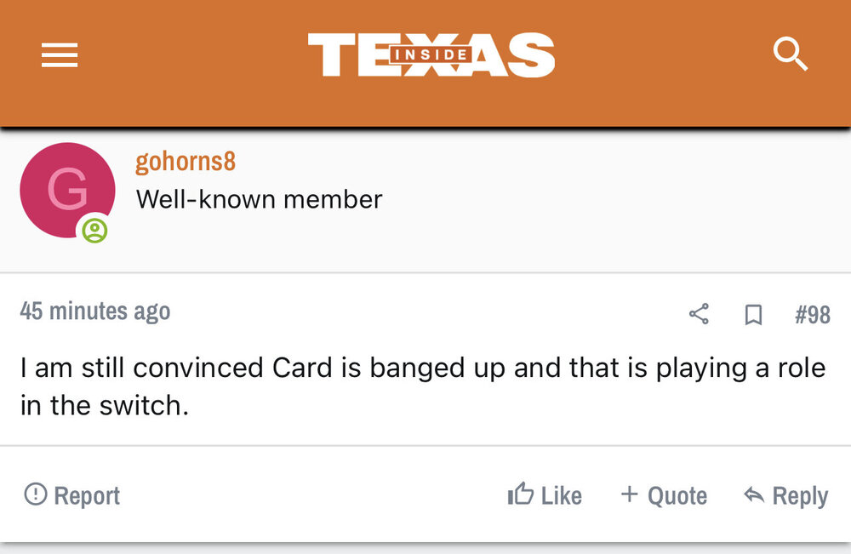Share this post via share icon
Viewport: 851px width, 554px height.
tap(699, 315)
